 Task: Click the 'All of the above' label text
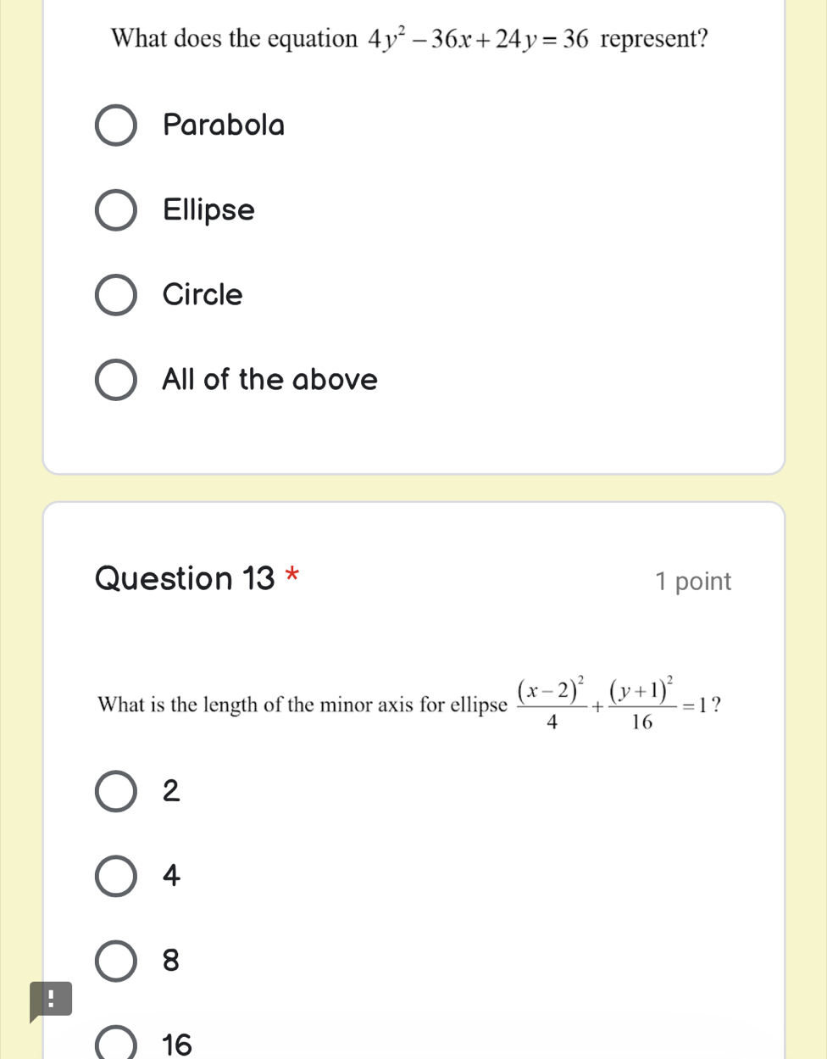[269, 380]
